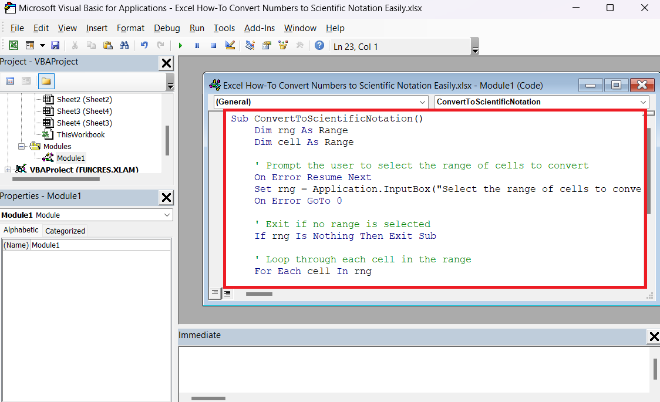Open the Tools menu
The image size is (660, 402).
click(x=224, y=28)
